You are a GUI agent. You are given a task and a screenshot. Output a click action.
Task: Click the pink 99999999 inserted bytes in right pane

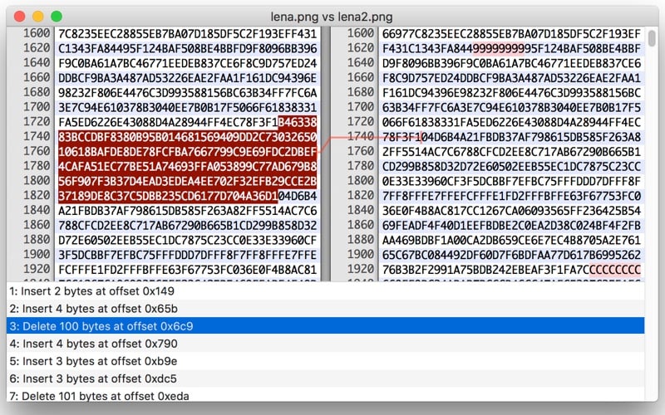pyautogui.click(x=499, y=49)
